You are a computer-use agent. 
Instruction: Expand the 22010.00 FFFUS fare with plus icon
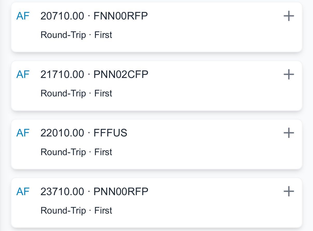(x=289, y=133)
